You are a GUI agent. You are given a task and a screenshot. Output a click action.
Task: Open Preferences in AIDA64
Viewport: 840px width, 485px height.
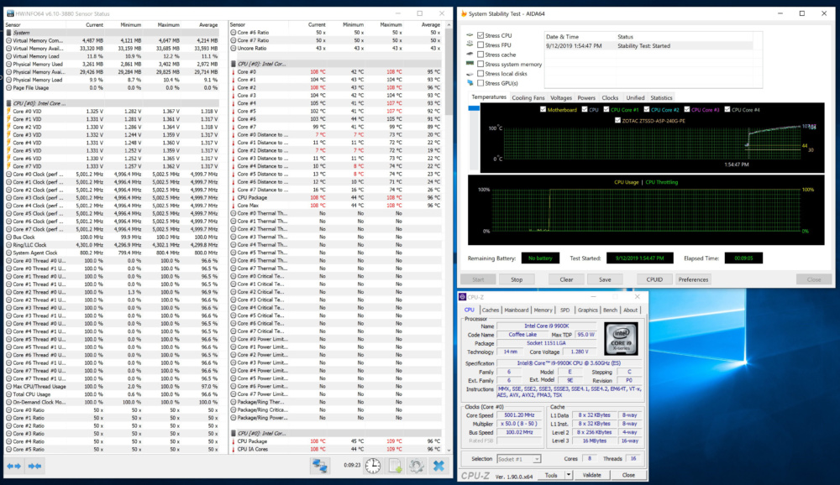tap(693, 279)
